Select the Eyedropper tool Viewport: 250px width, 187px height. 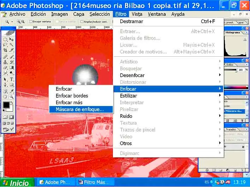click(11, 91)
